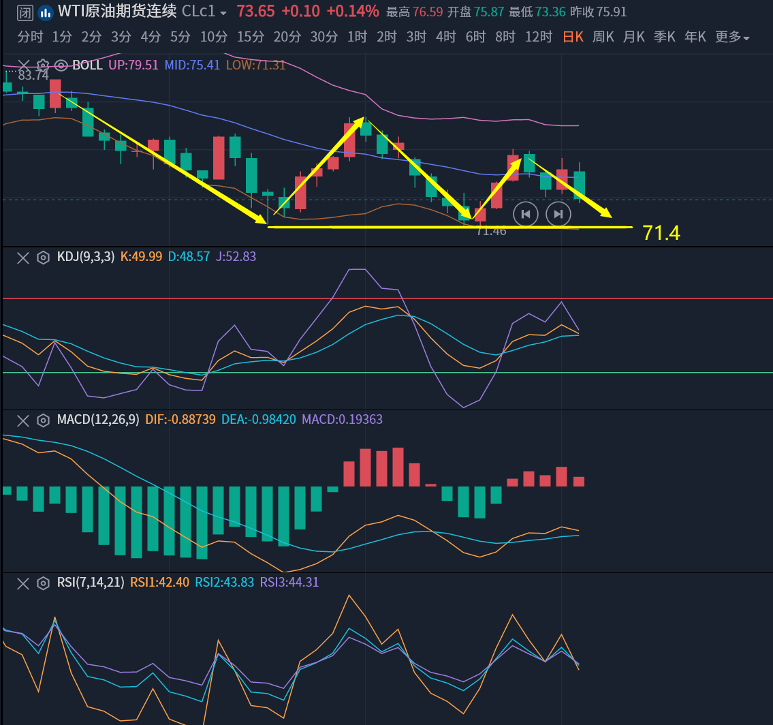Click the 最低 73.36 low value

(x=537, y=12)
